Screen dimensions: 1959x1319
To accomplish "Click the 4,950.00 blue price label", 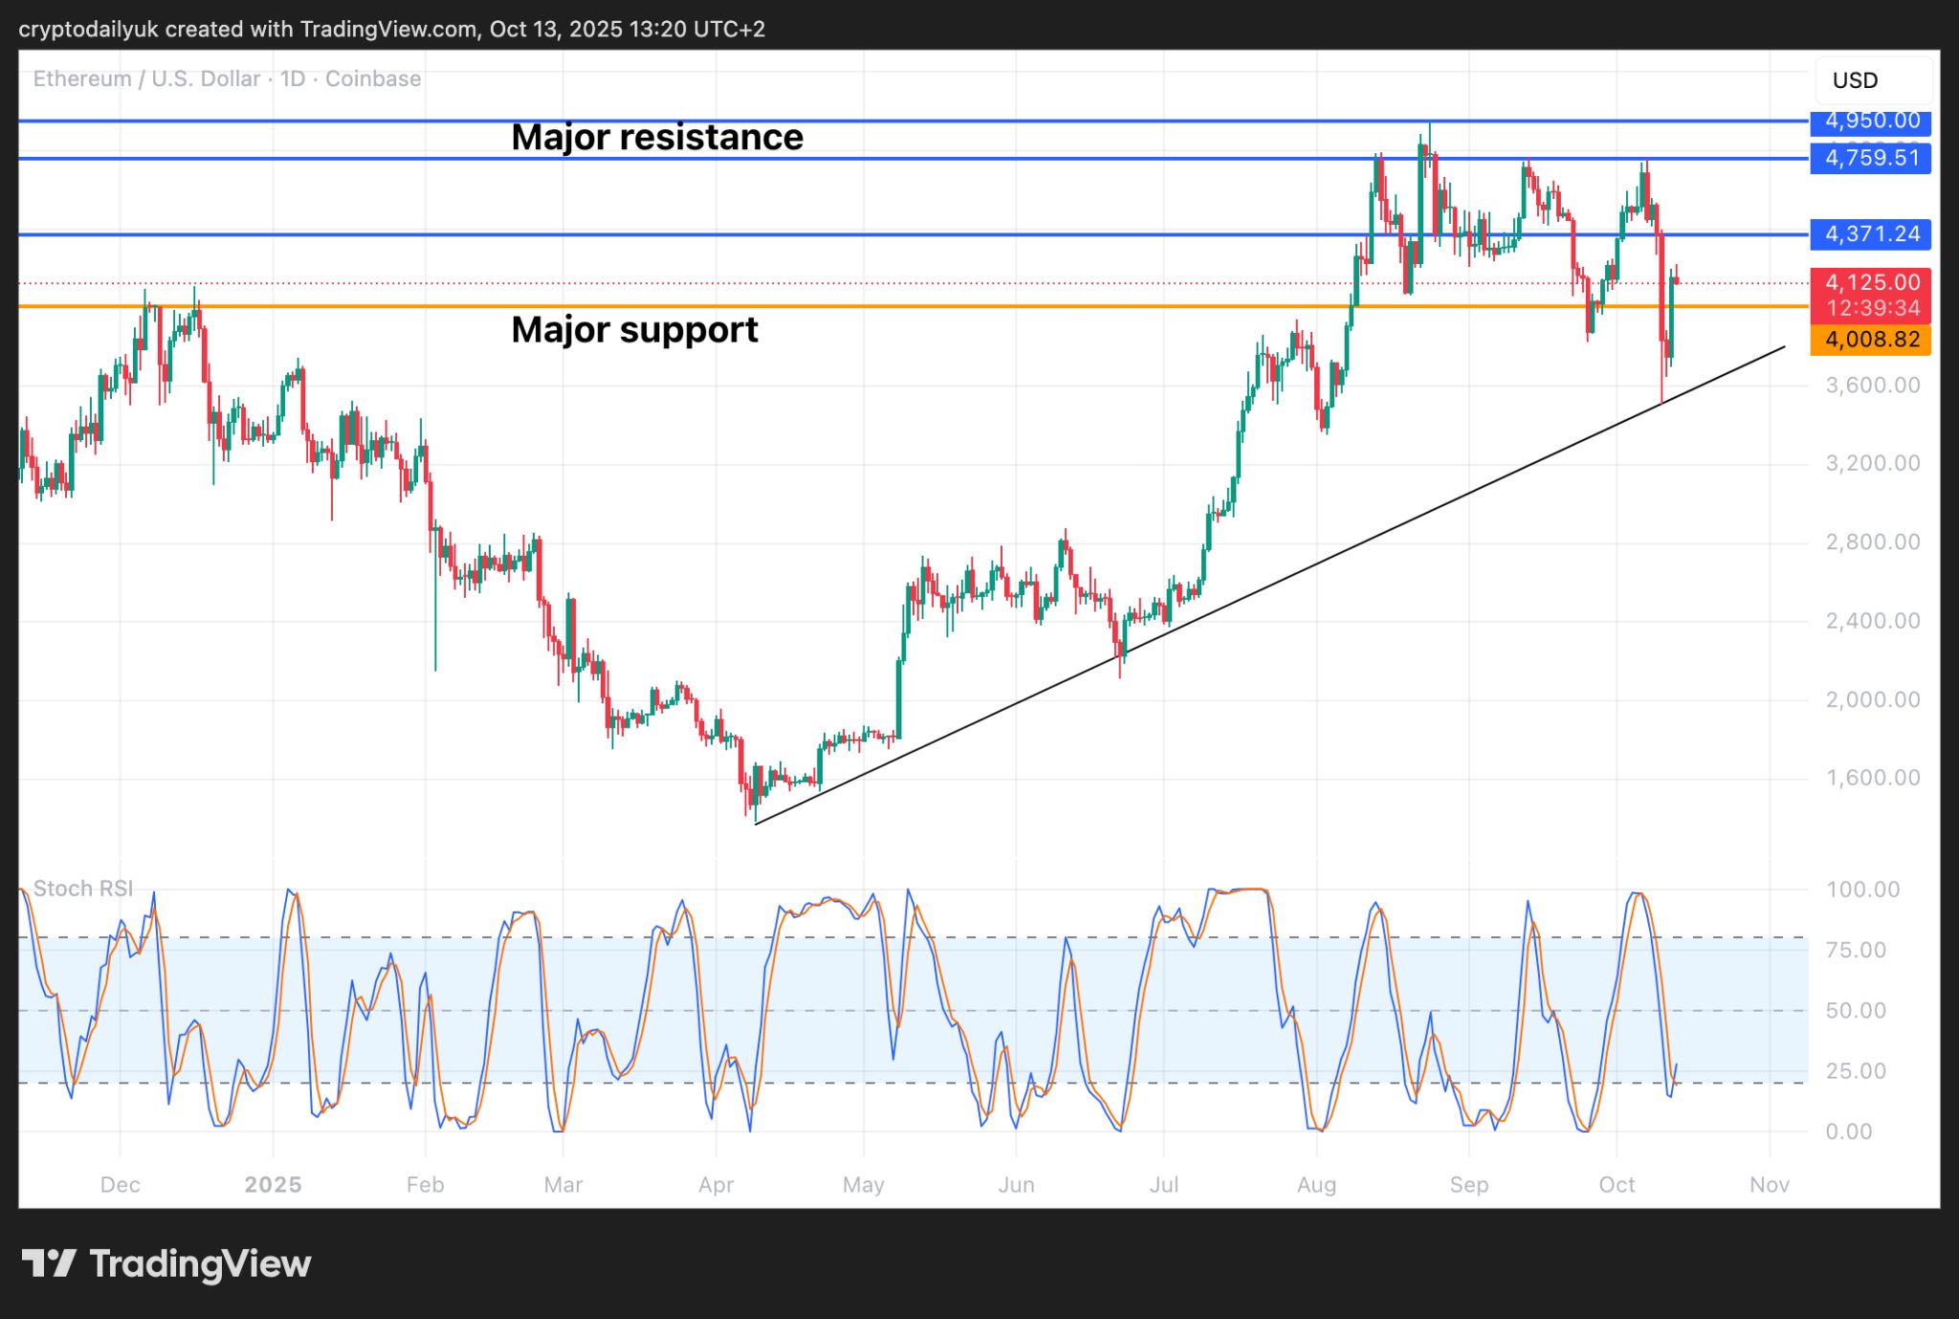I will 1870,121.
